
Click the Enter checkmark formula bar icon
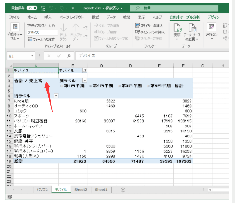[59, 56]
